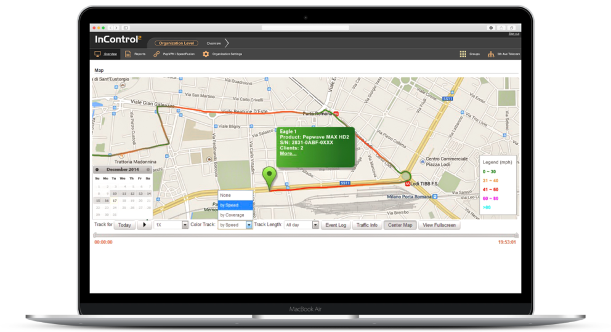611x332 pixels.
Task: Start track playback with play button
Action: pyautogui.click(x=145, y=224)
